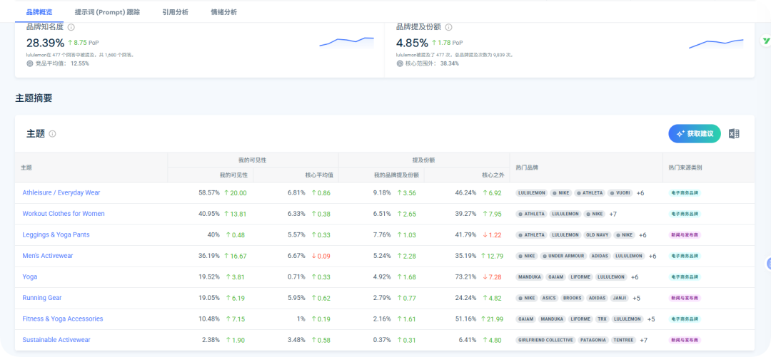Open the Sustainable Activewear topic link
771x357 pixels.
click(56, 340)
